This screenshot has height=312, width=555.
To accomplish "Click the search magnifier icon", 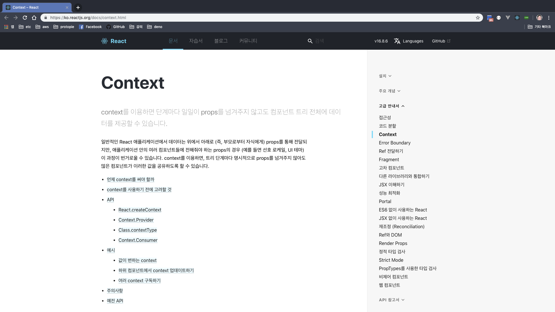I will point(310,41).
